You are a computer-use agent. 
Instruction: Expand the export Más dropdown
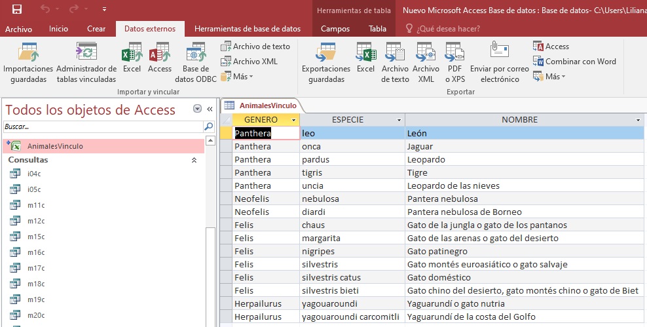(x=549, y=77)
